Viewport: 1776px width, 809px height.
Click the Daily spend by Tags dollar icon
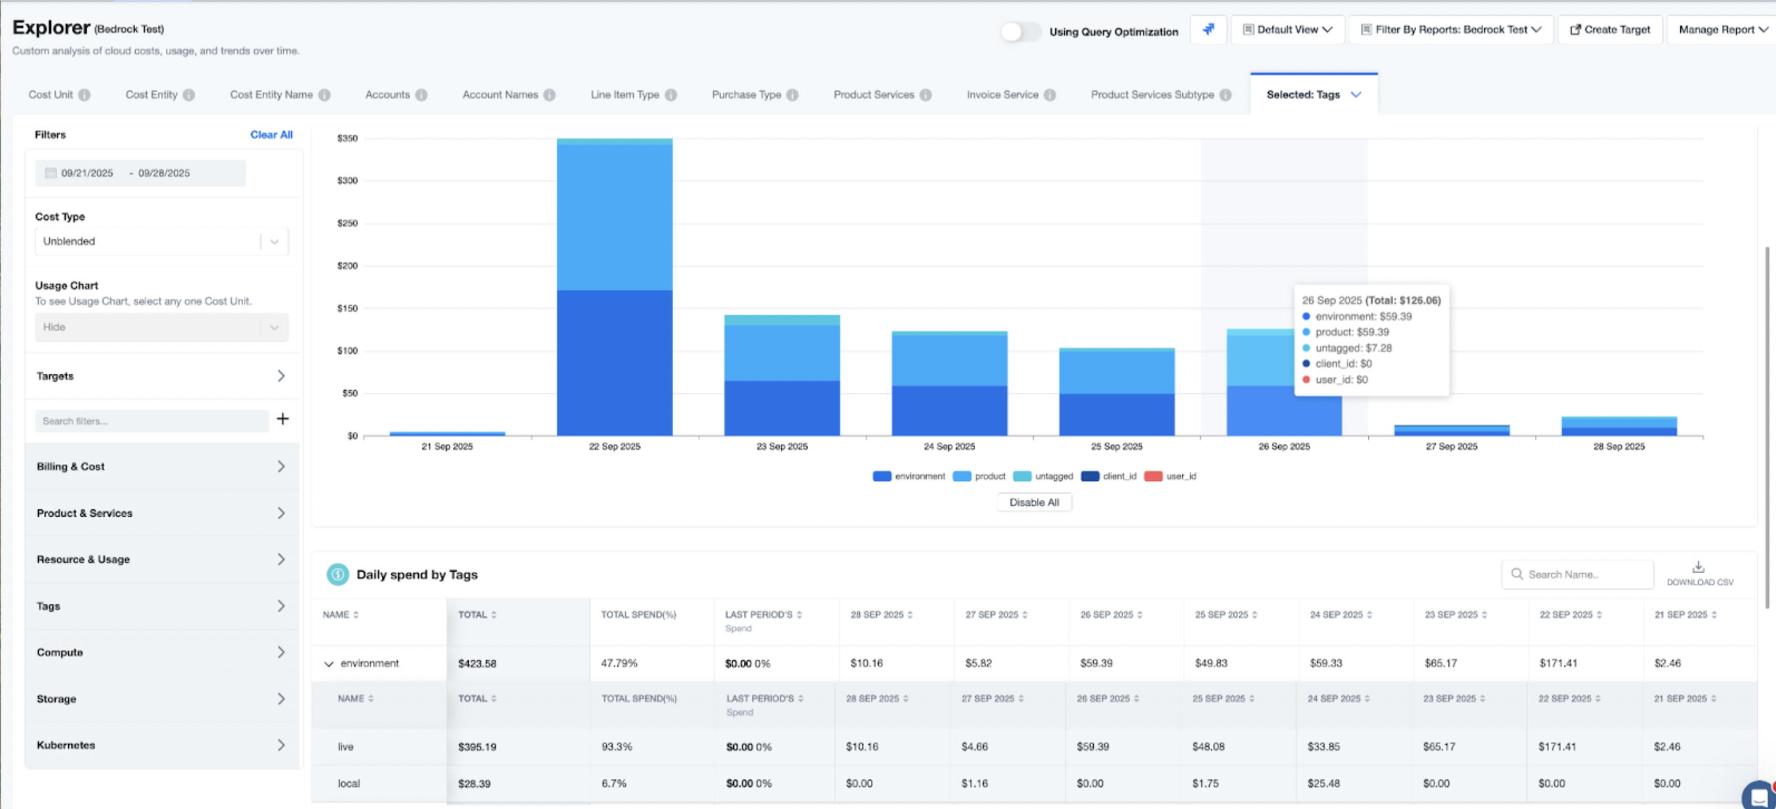(x=338, y=574)
